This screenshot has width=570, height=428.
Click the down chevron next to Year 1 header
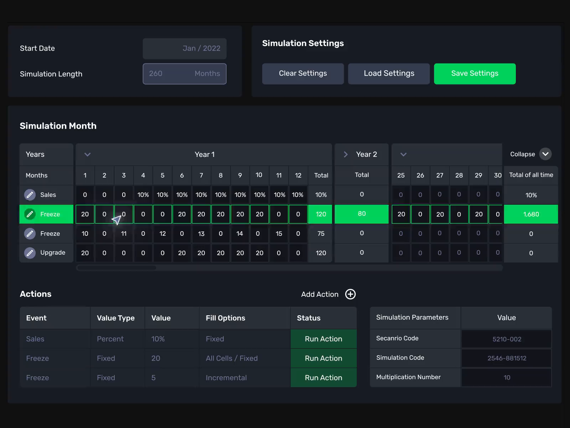(x=87, y=154)
